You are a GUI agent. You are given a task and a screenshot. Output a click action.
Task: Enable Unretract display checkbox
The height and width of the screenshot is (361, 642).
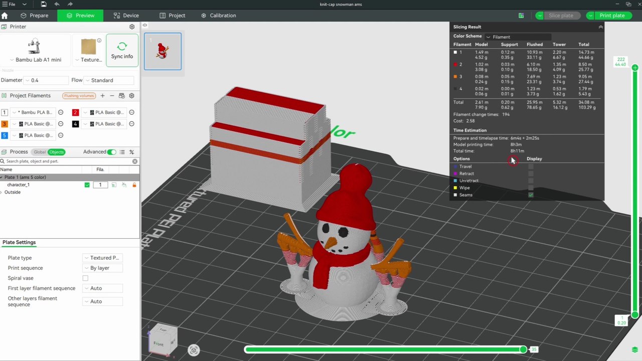point(531,180)
